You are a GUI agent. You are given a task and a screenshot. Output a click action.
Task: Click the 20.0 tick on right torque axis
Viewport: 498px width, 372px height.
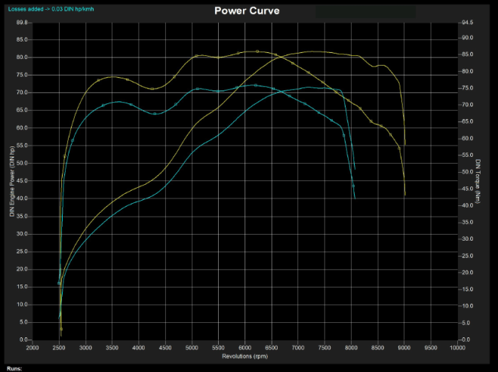tap(467, 272)
